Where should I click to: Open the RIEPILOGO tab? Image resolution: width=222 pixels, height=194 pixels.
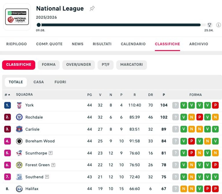coord(16,44)
